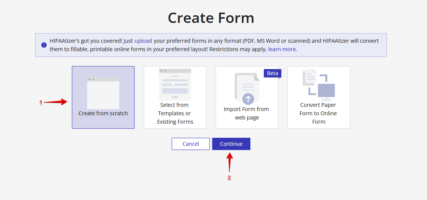
Task: Click the blue info icon in the banner
Action: (x=44, y=45)
